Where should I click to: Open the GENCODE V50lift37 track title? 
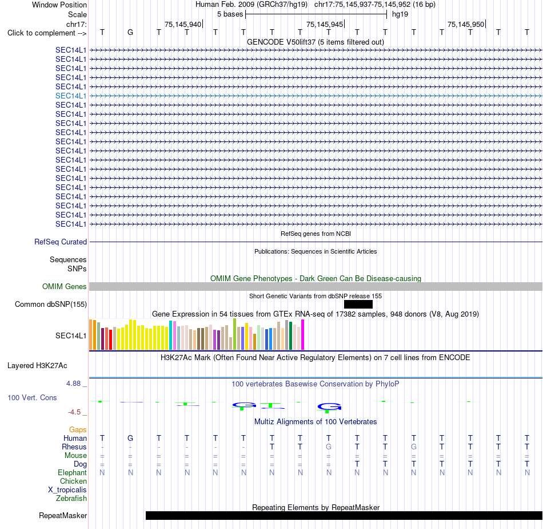[315, 42]
